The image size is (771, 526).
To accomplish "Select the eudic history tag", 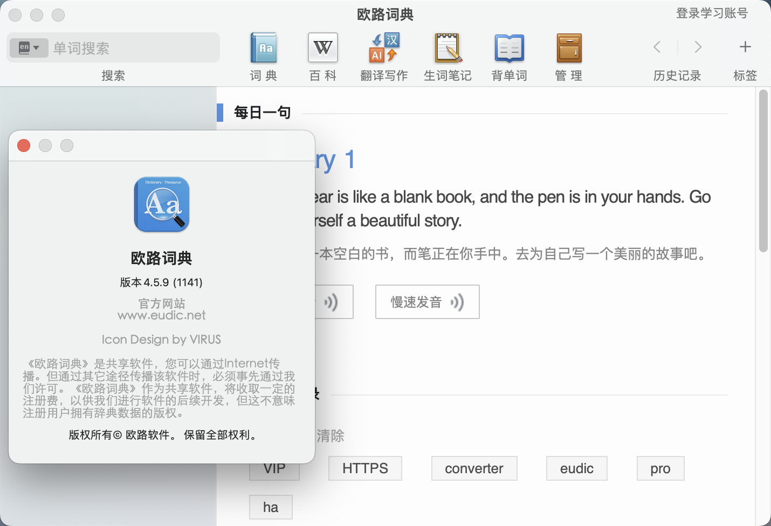I will [x=576, y=468].
